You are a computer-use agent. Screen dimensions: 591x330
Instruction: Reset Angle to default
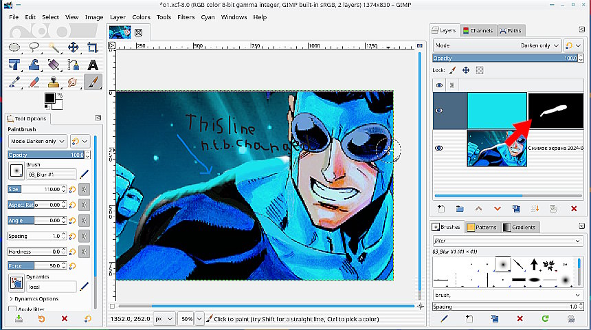(x=72, y=220)
